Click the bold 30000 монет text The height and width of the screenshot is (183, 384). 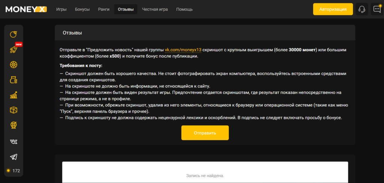pos(302,50)
